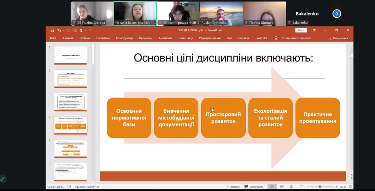Click the greyed Redo icon
Image resolution: width=375 pixels, height=191 pixels.
(x=68, y=30)
